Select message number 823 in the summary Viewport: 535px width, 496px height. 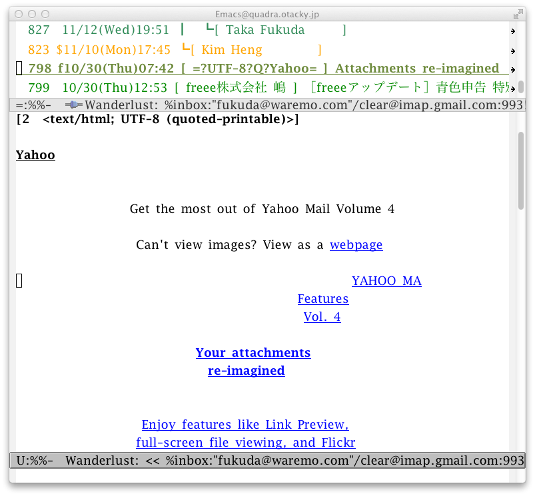click(39, 50)
